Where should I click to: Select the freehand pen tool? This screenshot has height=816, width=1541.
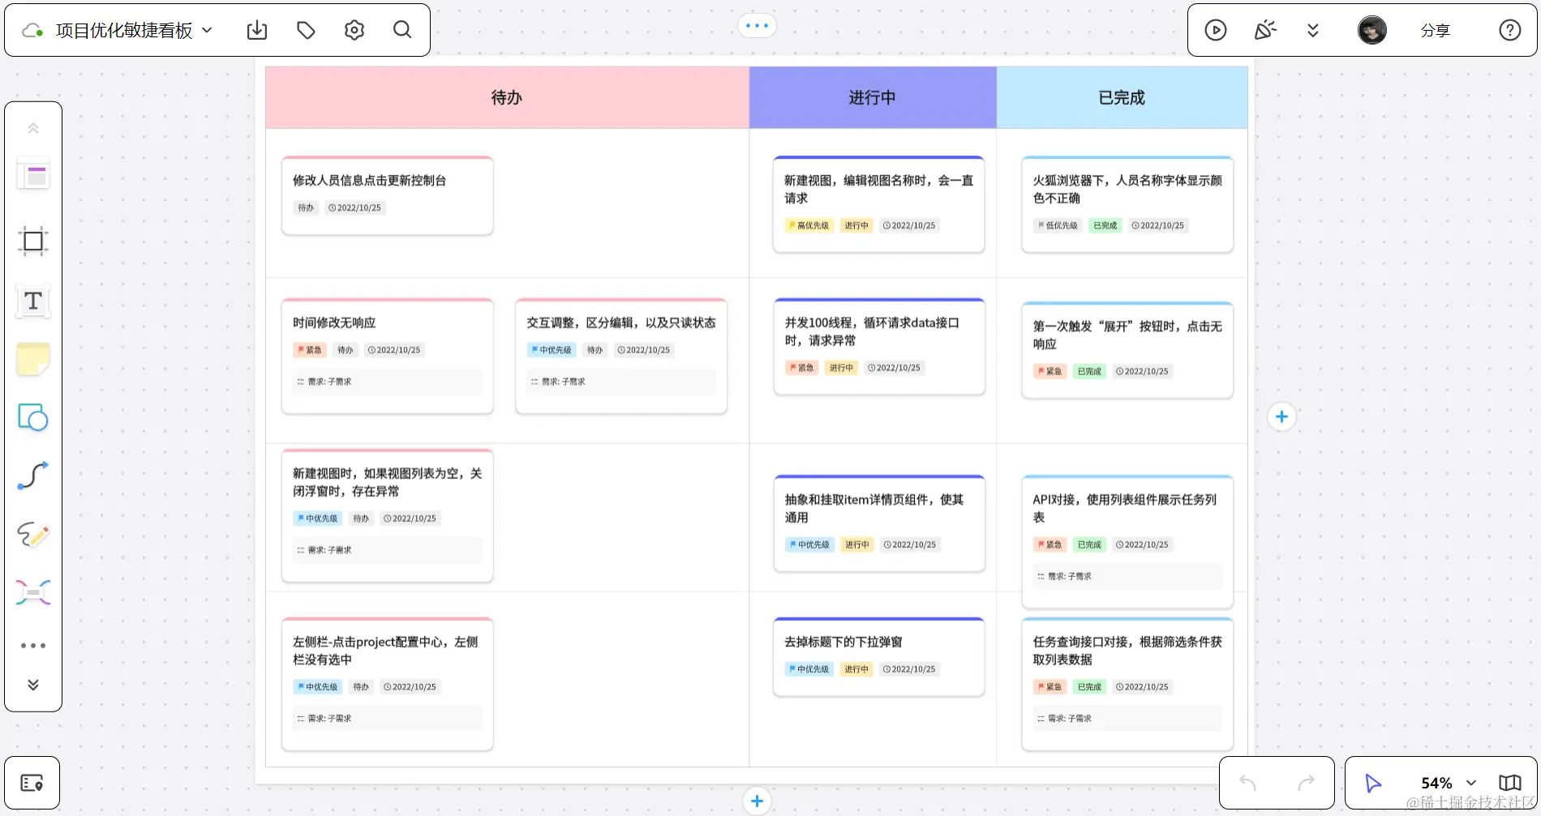tap(32, 535)
